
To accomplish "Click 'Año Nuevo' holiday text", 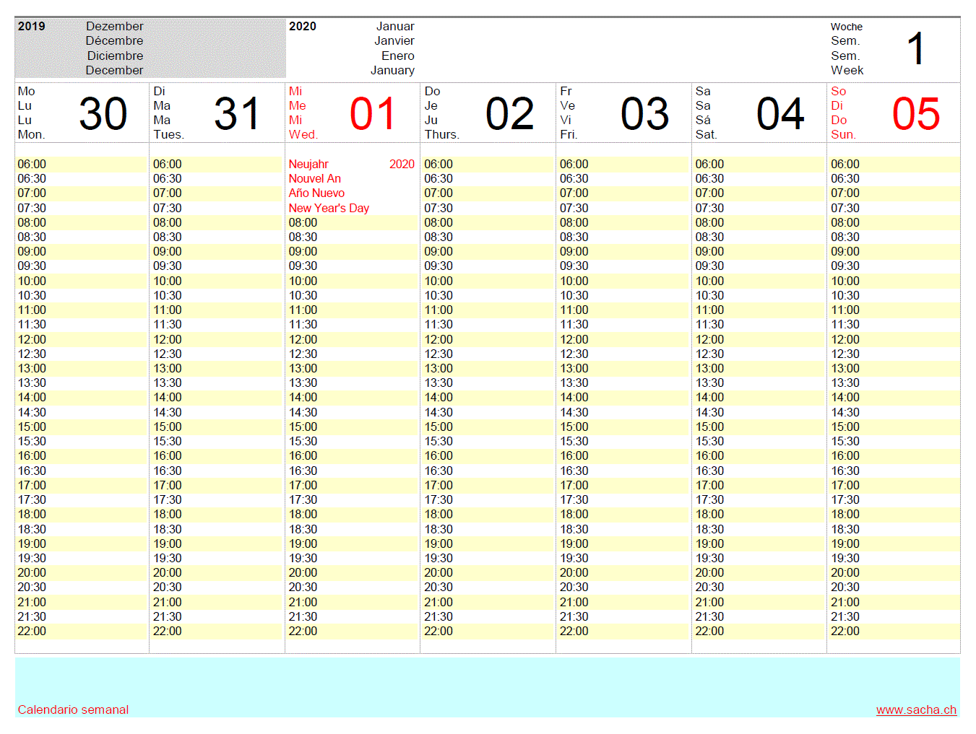I will 316,193.
